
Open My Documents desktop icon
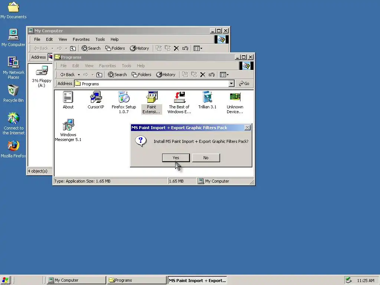pyautogui.click(x=13, y=10)
